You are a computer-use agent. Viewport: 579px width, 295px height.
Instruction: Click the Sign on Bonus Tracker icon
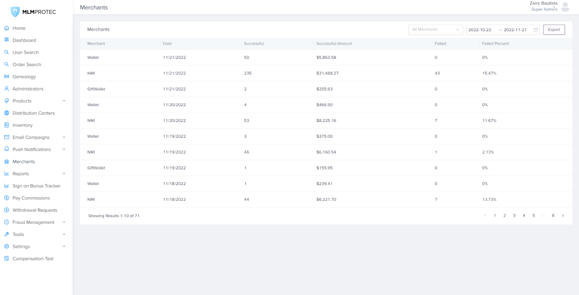[x=7, y=186]
